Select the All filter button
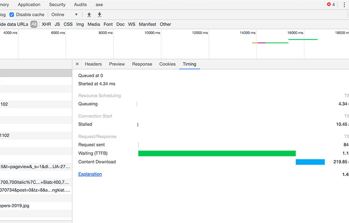Image resolution: width=349 pixels, height=223 pixels. click(34, 24)
